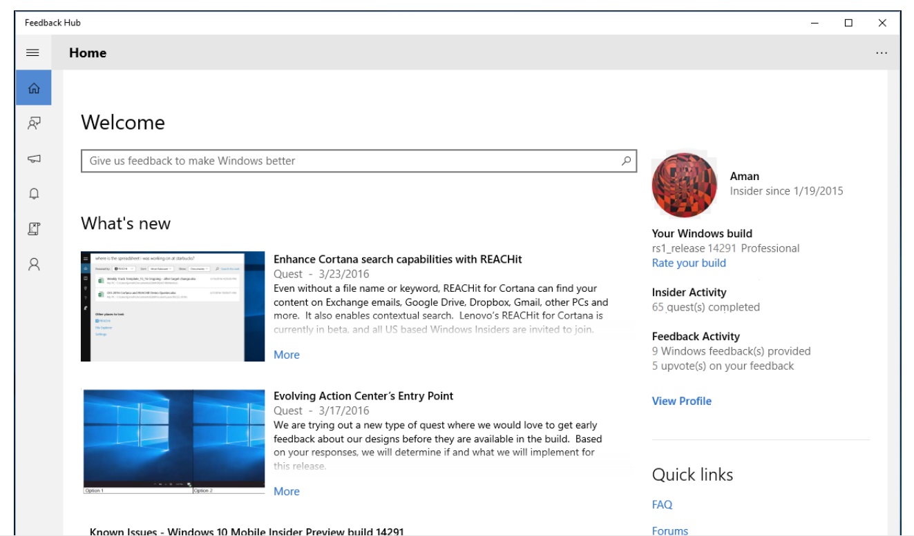This screenshot has width=914, height=536.
Task: Click '9 Windows feedback(s) provided' text
Action: (x=731, y=351)
